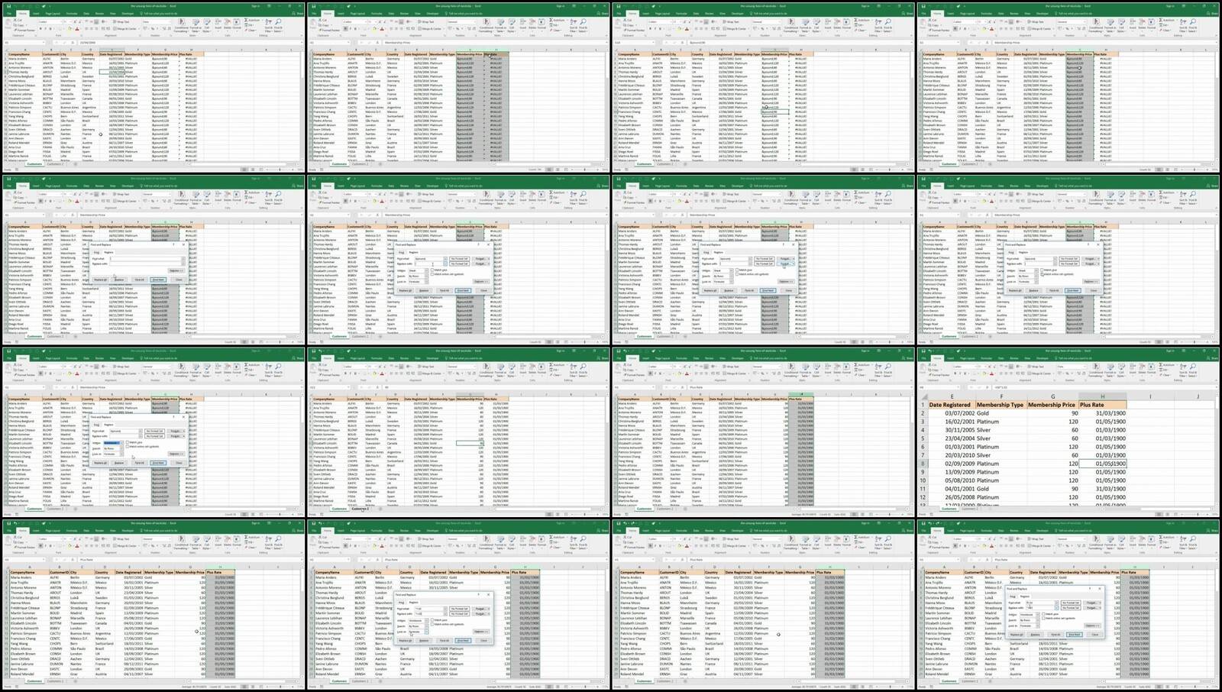Click red Font Color icon in enlarged frame's ribbon
The image size is (1222, 692).
coord(992,373)
